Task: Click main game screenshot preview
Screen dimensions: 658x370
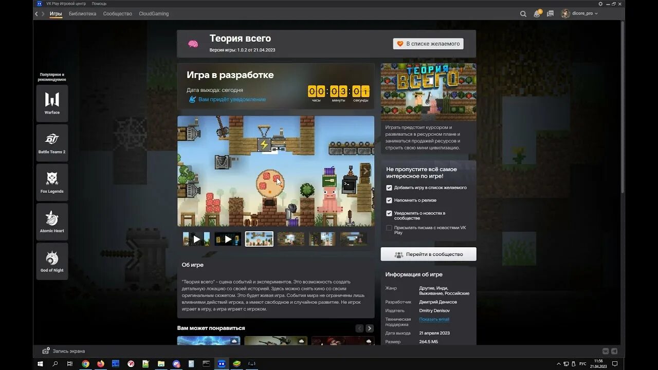Action: click(276, 171)
